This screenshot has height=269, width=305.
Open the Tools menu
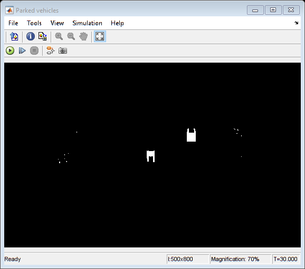click(34, 23)
